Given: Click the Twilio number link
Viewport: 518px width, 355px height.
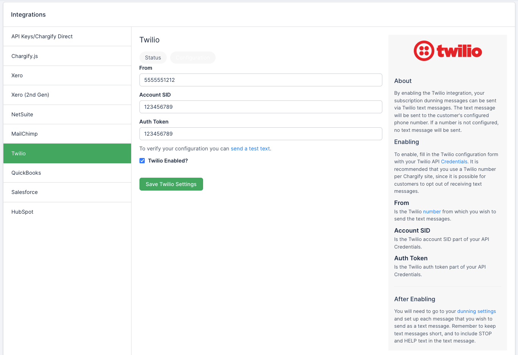Looking at the screenshot, I should 432,211.
